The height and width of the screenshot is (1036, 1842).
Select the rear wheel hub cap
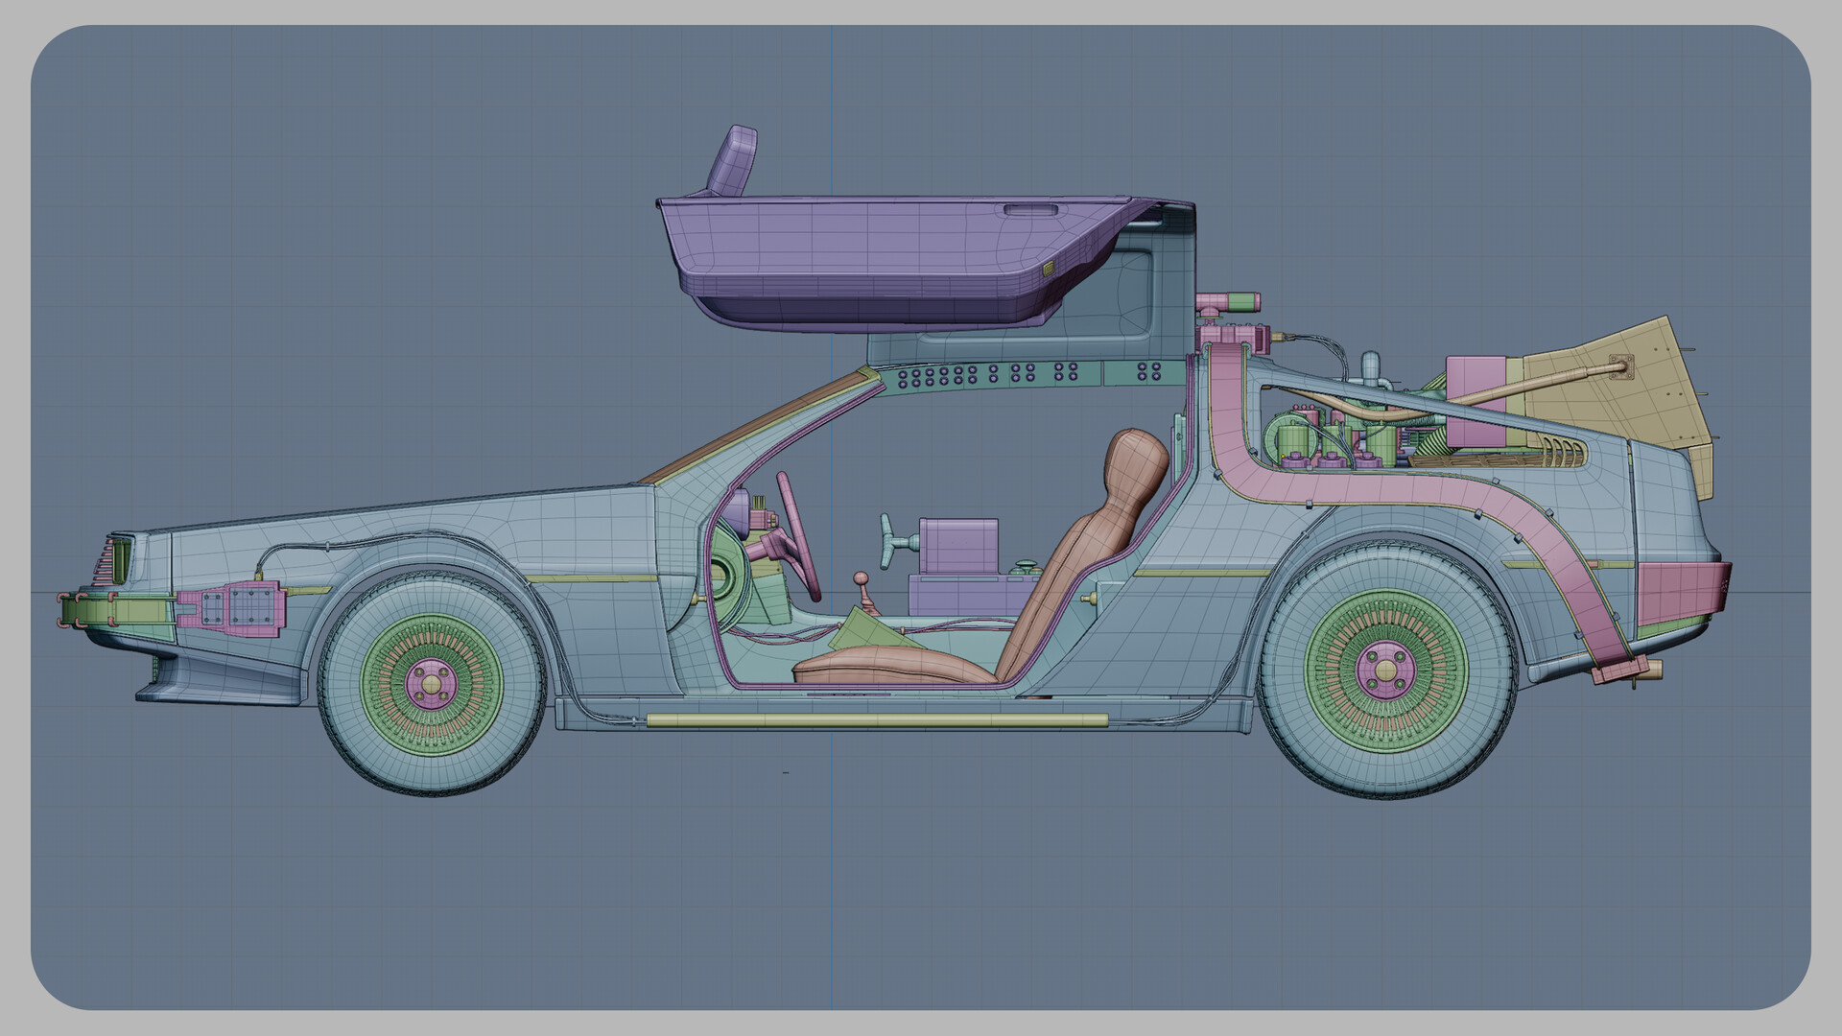point(1383,669)
